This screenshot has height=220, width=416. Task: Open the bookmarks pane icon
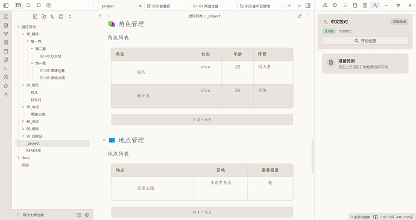pos(39,5)
